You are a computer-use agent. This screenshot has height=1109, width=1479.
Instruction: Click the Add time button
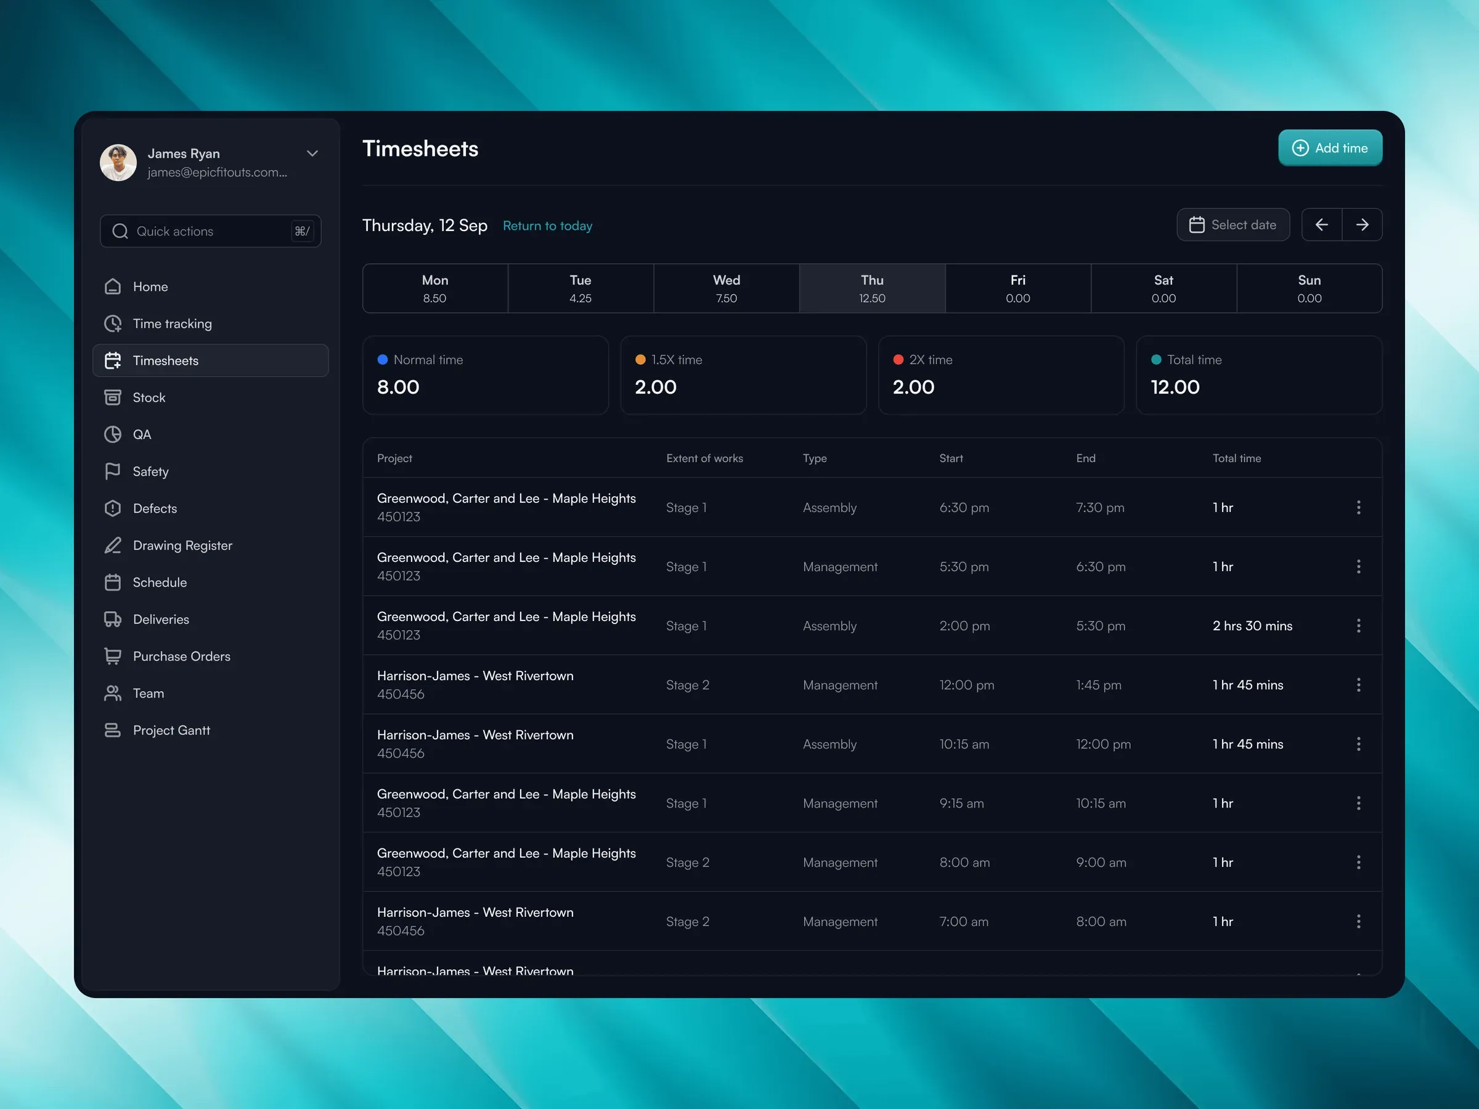(1330, 148)
